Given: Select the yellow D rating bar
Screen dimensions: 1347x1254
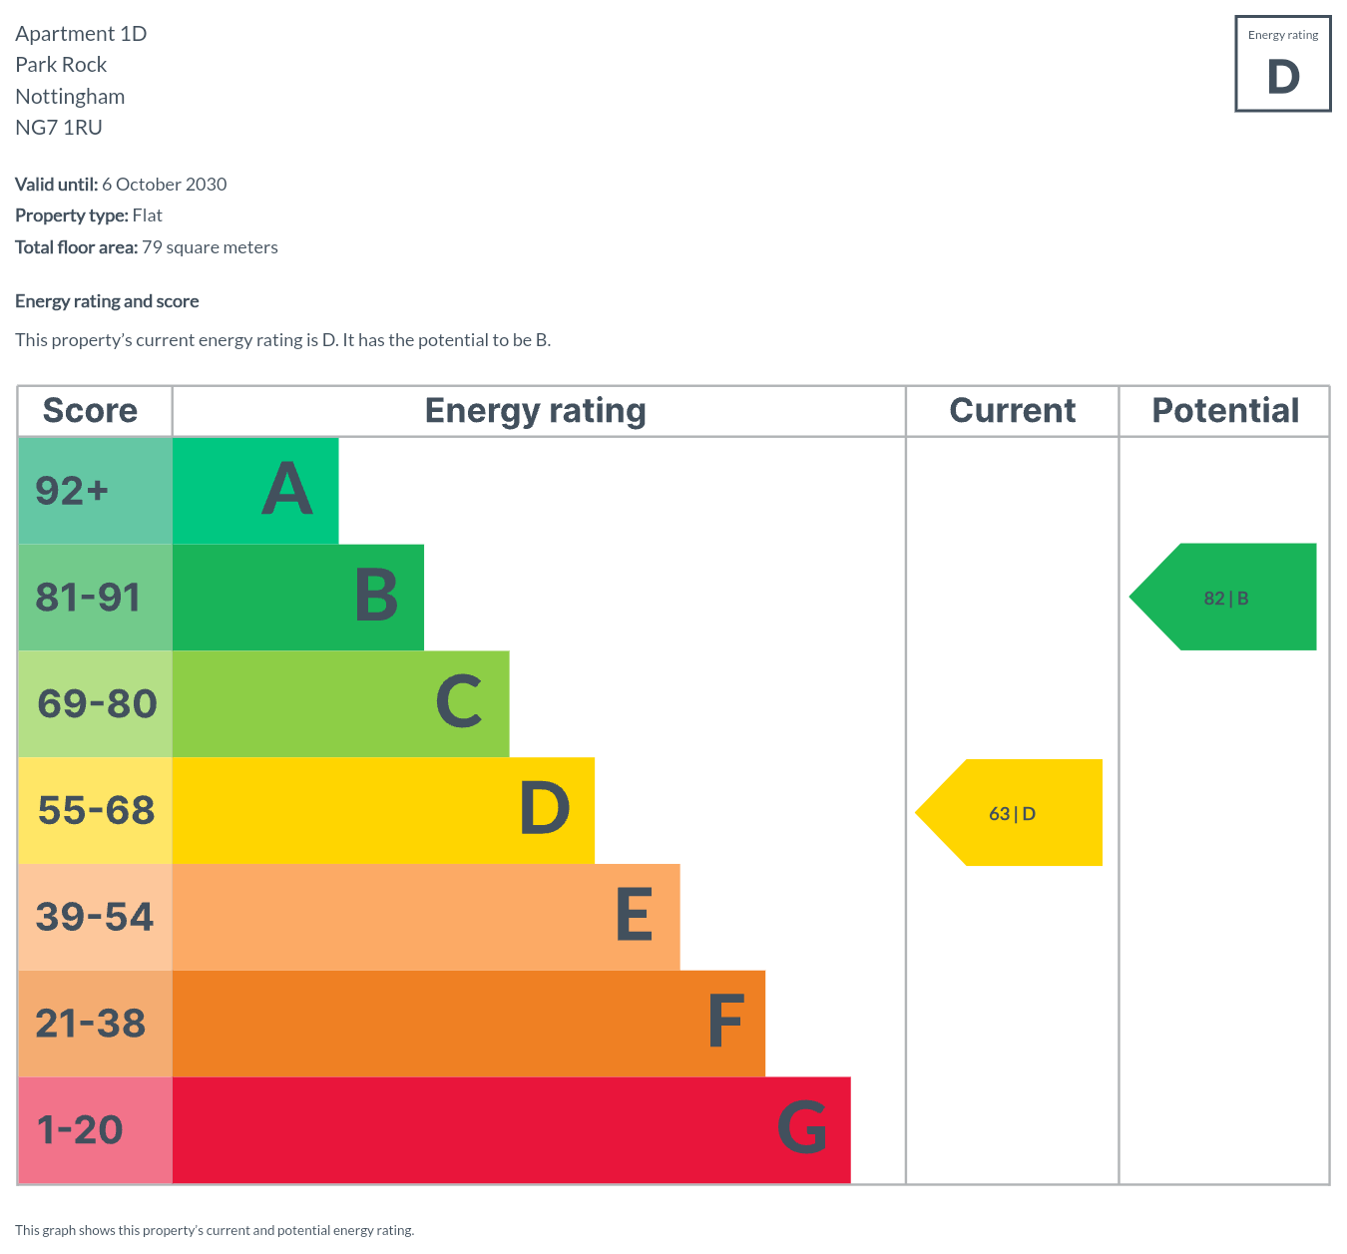Looking at the screenshot, I should click(x=383, y=810).
